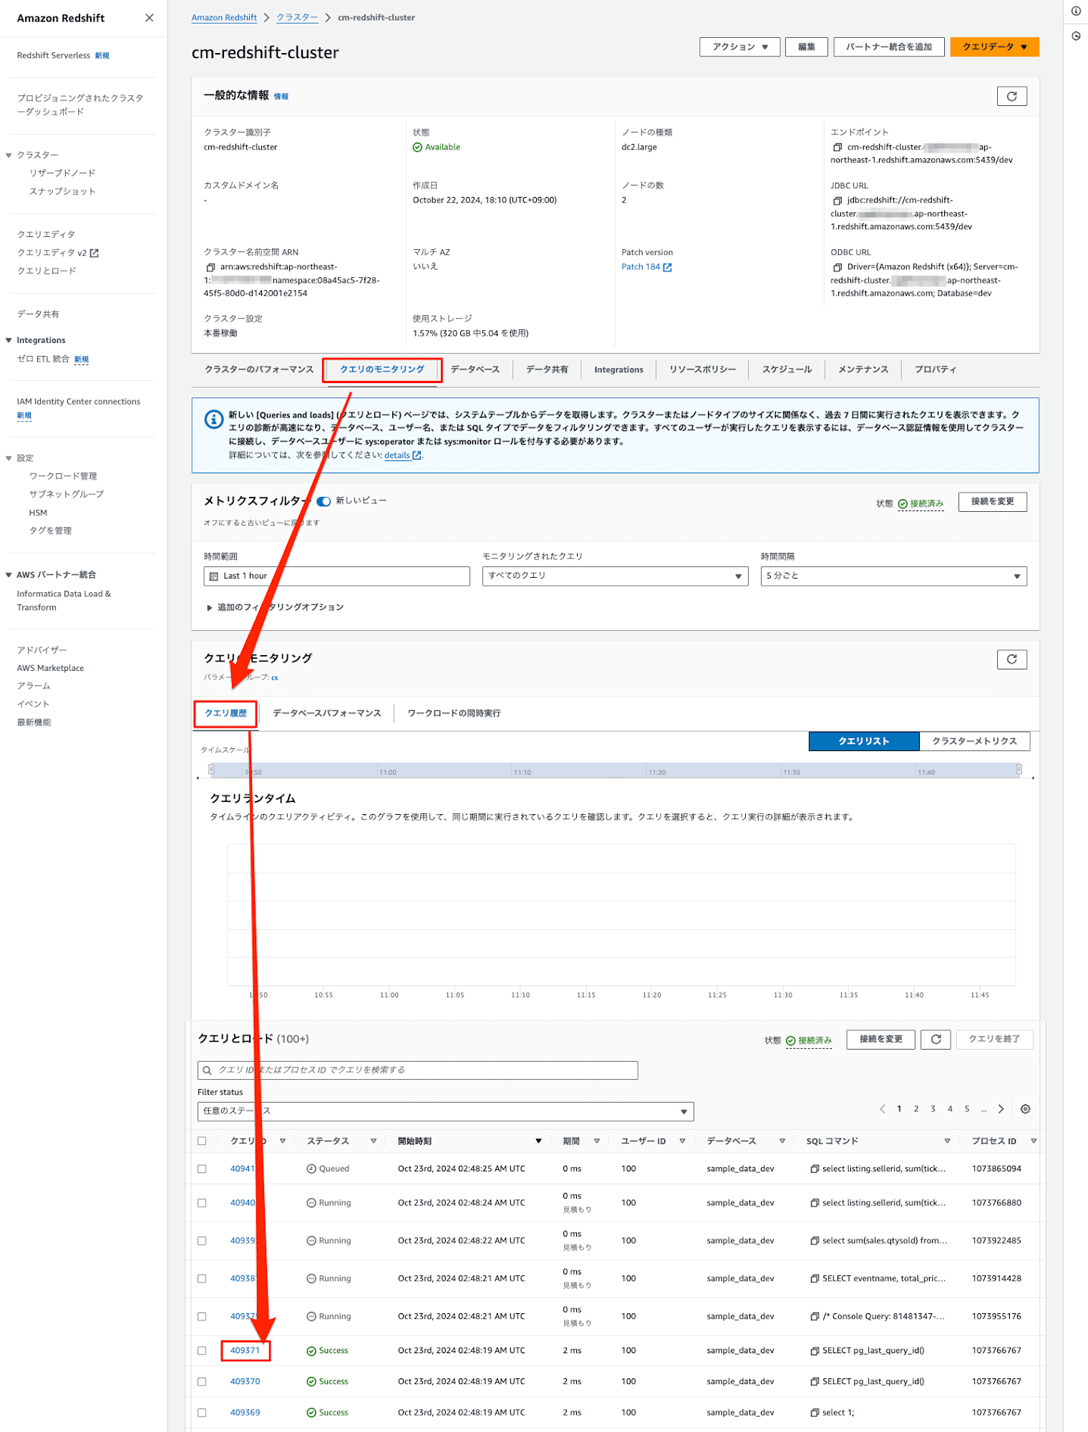Click search icon in query search box

pos(207,1070)
